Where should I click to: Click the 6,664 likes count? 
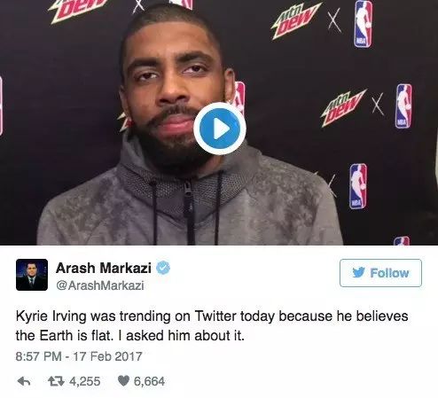(149, 381)
